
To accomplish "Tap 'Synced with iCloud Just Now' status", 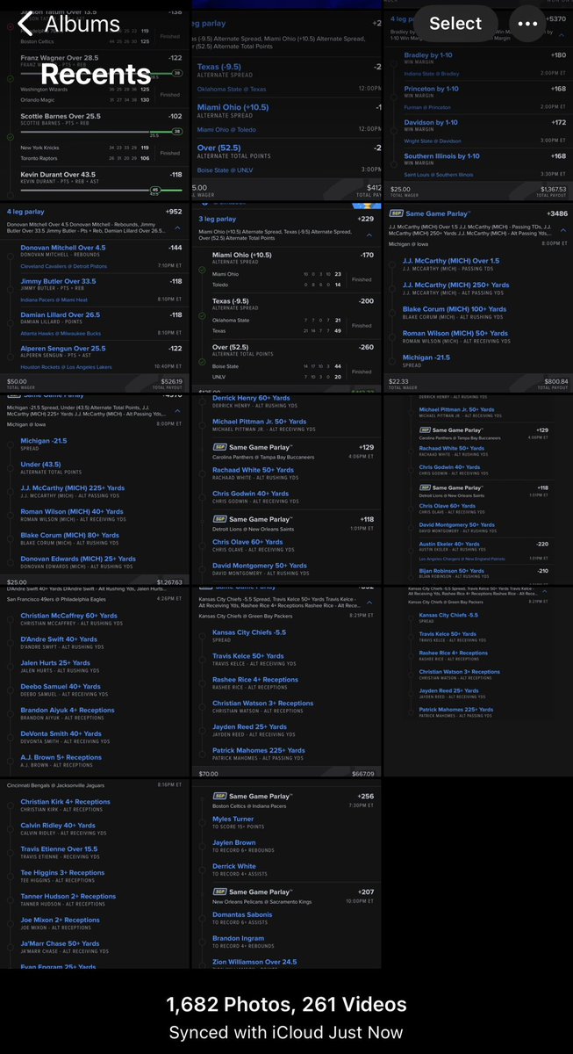I will [x=286, y=1033].
